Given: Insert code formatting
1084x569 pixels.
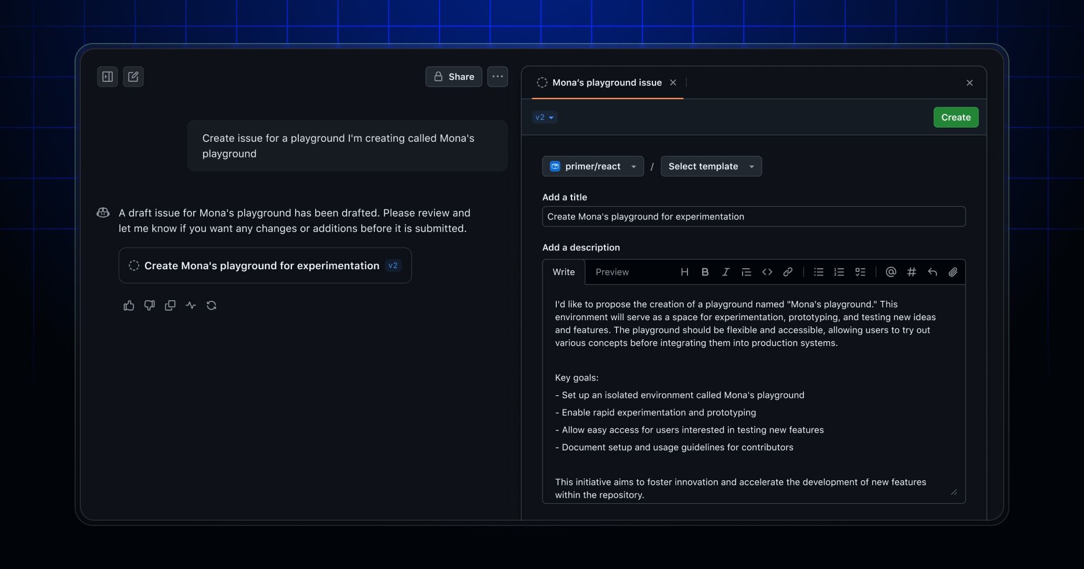Looking at the screenshot, I should pos(767,272).
